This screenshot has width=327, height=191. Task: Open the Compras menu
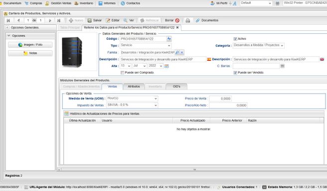33,3
